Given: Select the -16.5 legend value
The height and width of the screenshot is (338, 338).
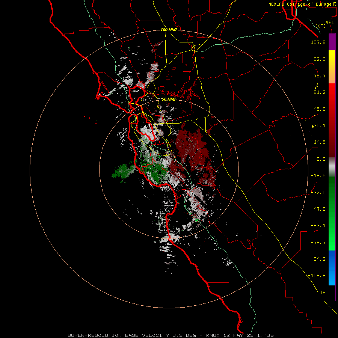Looking at the screenshot, I should [318, 176].
